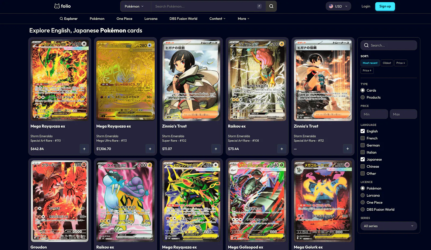Open Explorer in the navigation bar
Viewport: 431px width, 250px height.
[x=69, y=19]
